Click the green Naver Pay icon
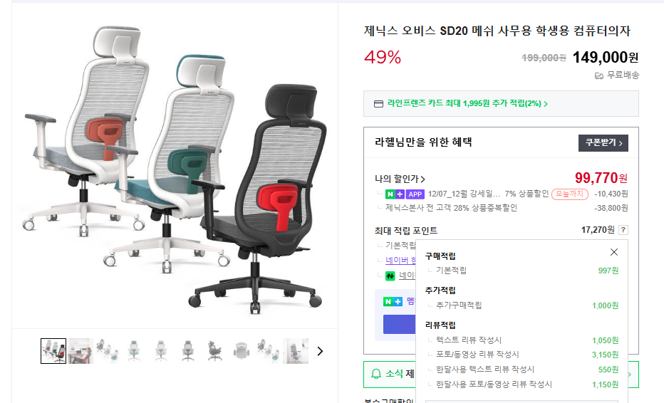664x403 pixels. coord(390,276)
